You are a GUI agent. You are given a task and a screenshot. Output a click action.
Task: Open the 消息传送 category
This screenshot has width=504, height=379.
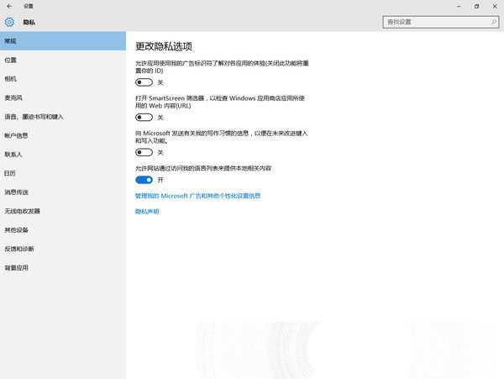coord(63,192)
